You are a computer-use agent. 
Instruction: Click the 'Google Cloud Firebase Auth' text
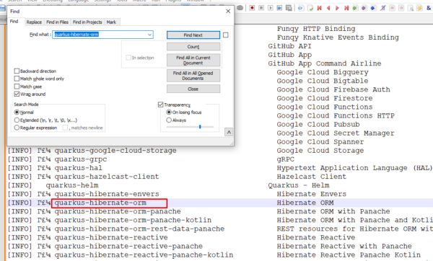pyautogui.click(x=333, y=89)
